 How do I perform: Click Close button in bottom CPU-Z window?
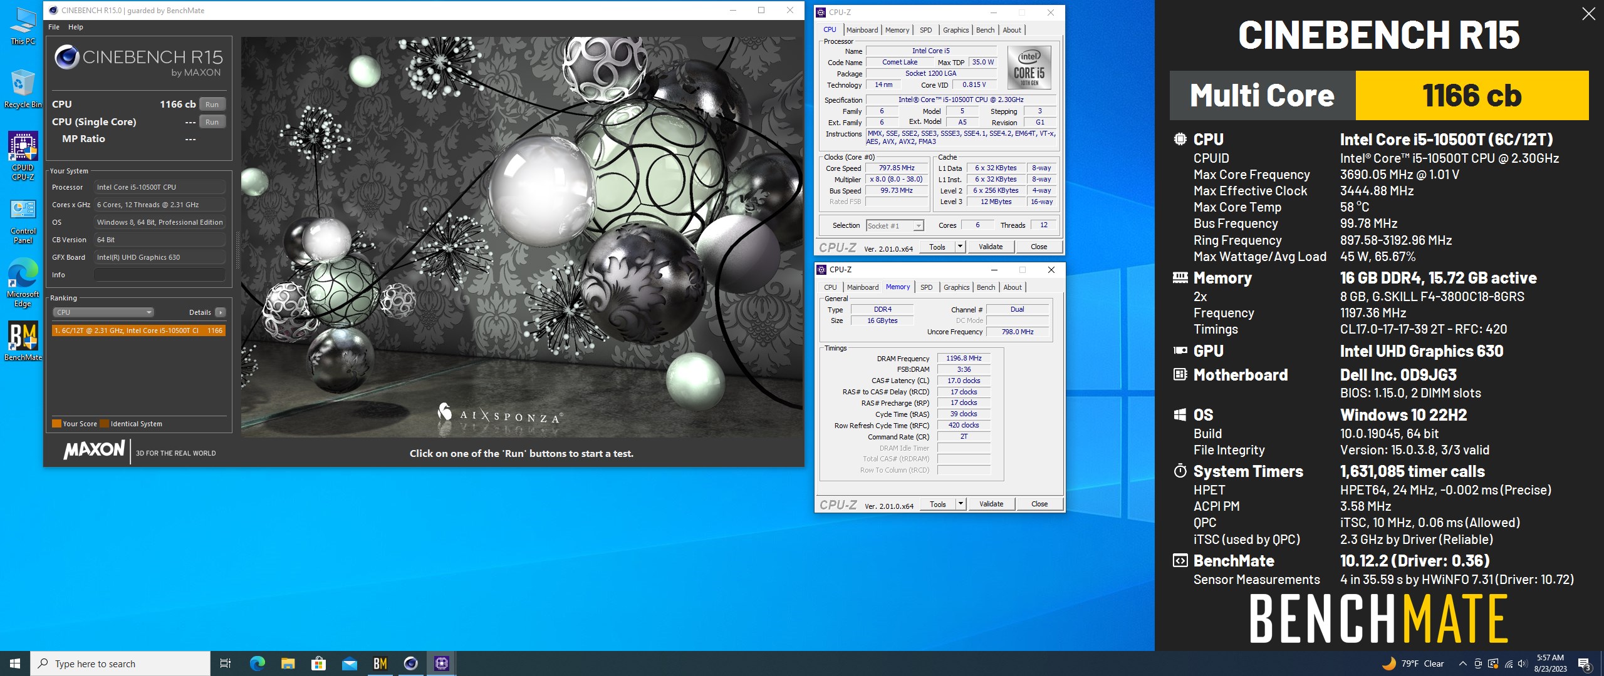coord(1039,504)
